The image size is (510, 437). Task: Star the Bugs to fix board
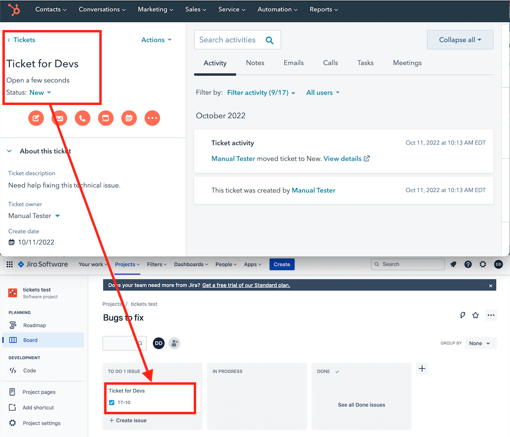pyautogui.click(x=476, y=315)
